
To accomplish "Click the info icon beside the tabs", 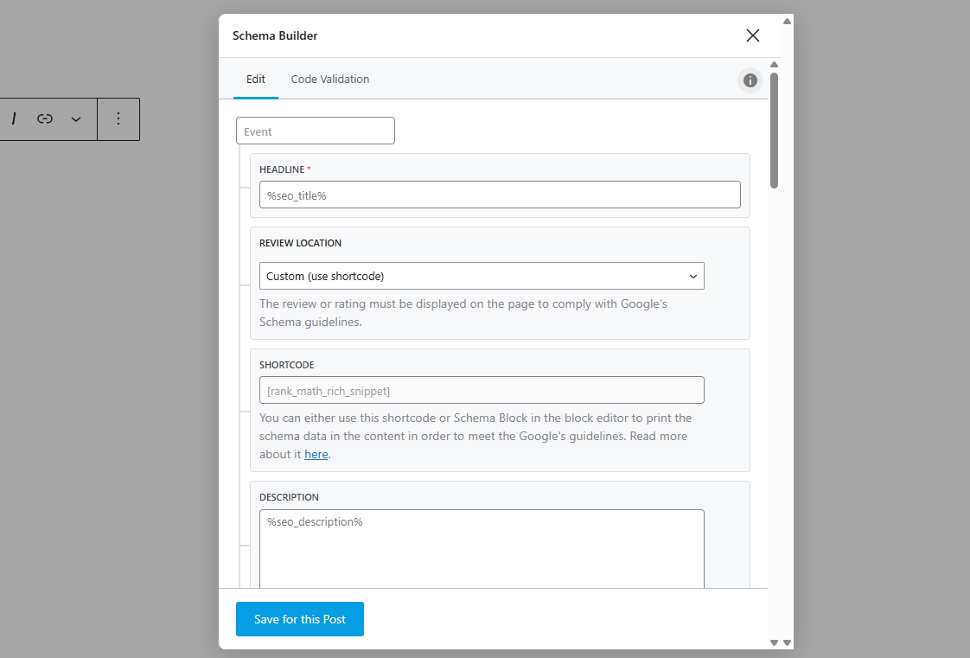I will pyautogui.click(x=750, y=80).
